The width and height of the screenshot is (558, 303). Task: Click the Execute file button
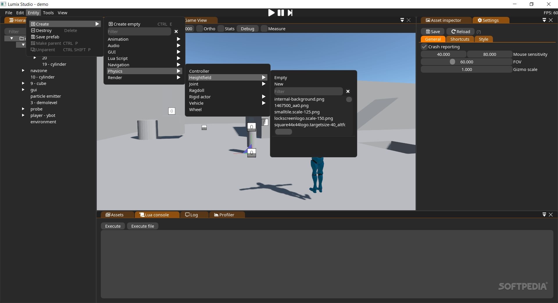click(143, 226)
